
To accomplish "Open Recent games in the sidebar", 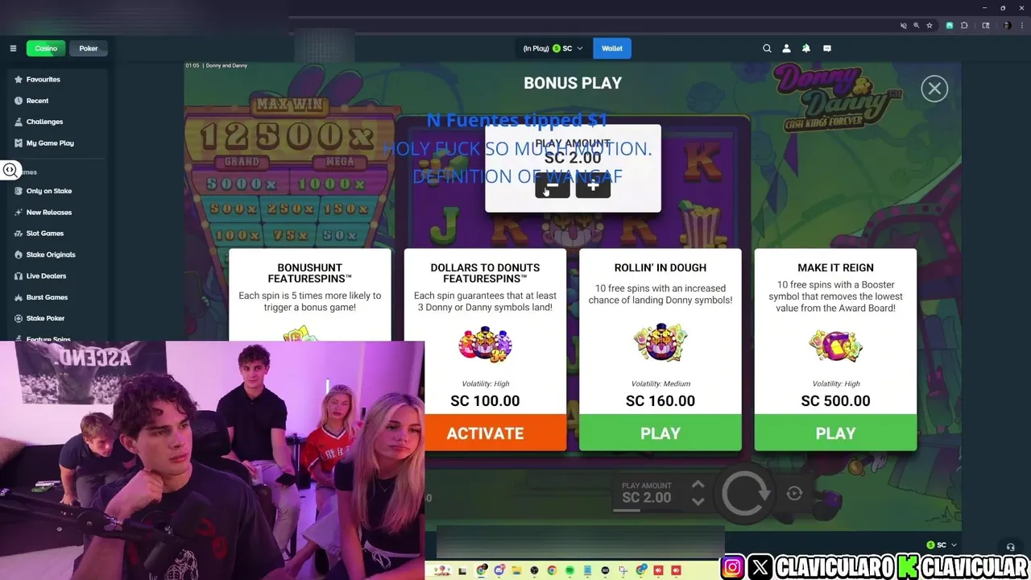I will coord(57,101).
